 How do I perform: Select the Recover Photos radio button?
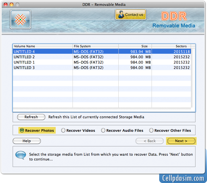[x=22, y=130]
